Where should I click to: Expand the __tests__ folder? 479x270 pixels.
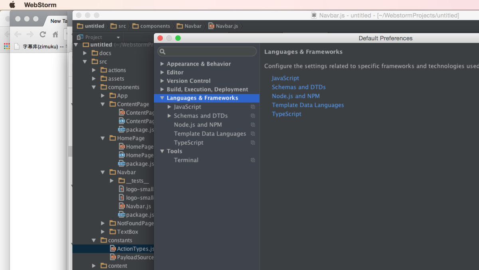click(x=112, y=181)
